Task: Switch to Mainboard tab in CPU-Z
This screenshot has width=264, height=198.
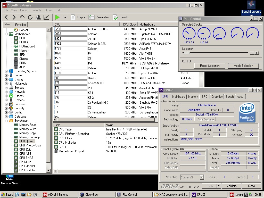Action: click(179, 97)
